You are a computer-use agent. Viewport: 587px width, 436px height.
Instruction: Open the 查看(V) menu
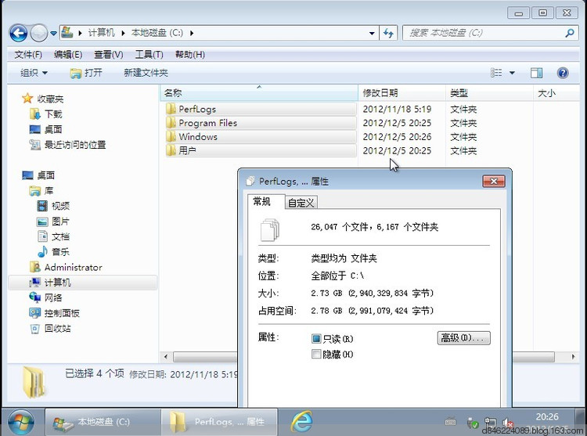109,55
